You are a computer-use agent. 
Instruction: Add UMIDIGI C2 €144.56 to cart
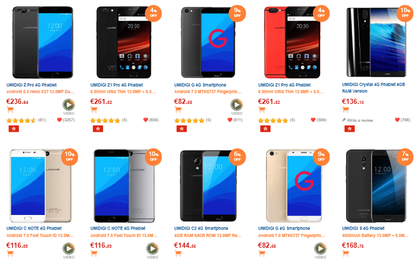click(x=178, y=253)
